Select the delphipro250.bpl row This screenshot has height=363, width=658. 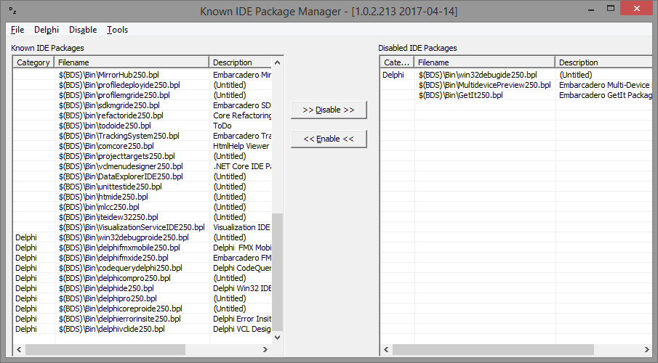tap(143, 298)
